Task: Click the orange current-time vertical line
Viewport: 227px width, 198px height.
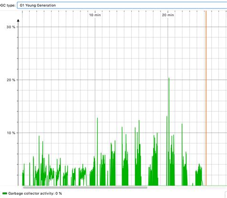Action: pos(206,98)
